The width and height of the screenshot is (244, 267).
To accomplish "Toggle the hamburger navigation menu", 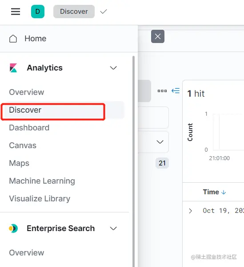I will pos(16,12).
